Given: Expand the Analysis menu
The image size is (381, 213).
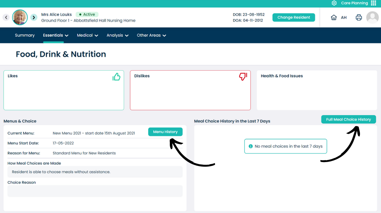Looking at the screenshot, I should pyautogui.click(x=117, y=35).
